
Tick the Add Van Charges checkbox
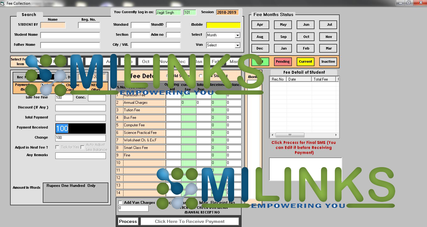click(x=120, y=203)
